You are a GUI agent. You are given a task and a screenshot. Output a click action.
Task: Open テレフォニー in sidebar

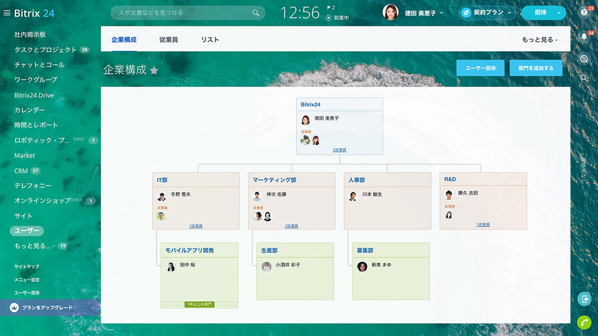pyautogui.click(x=33, y=186)
